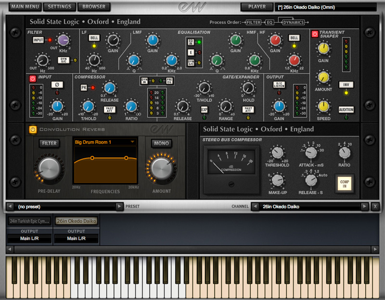Toggle the DYN IN switch
The height and width of the screenshot is (300, 385).
click(144, 81)
